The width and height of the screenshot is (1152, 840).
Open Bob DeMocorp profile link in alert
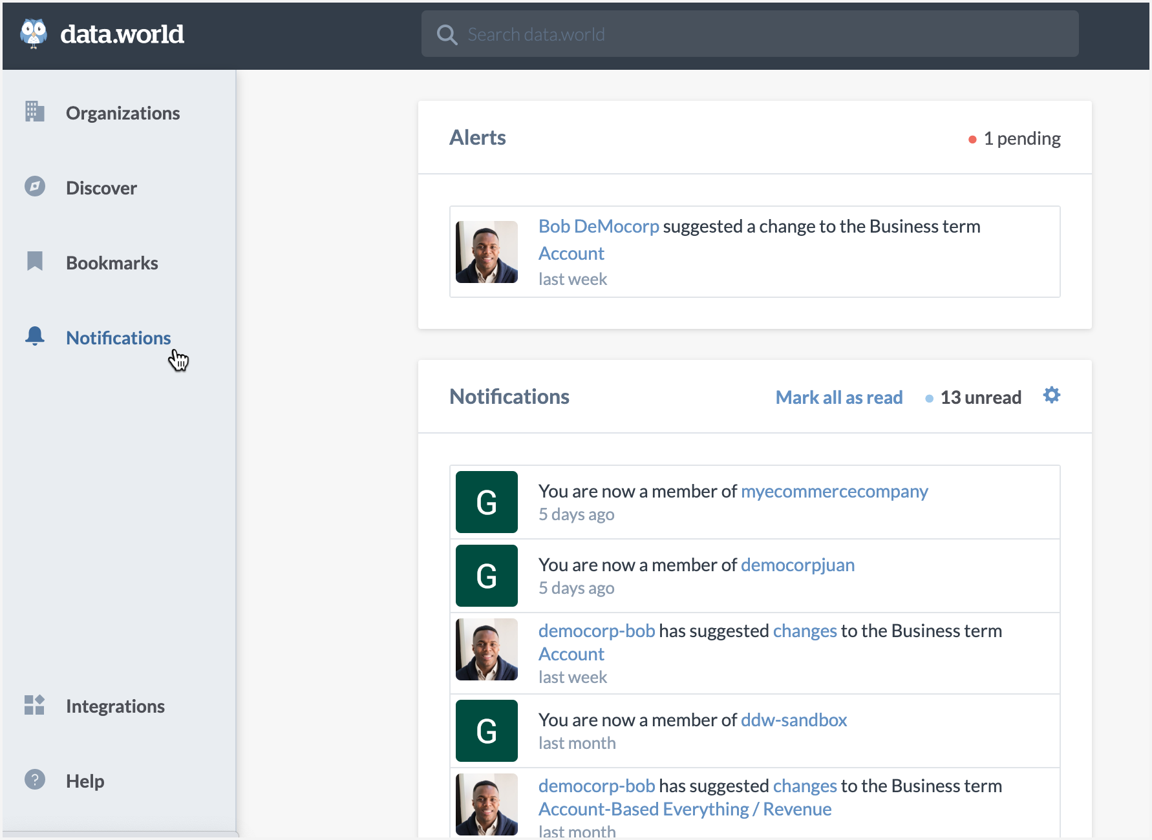click(599, 226)
